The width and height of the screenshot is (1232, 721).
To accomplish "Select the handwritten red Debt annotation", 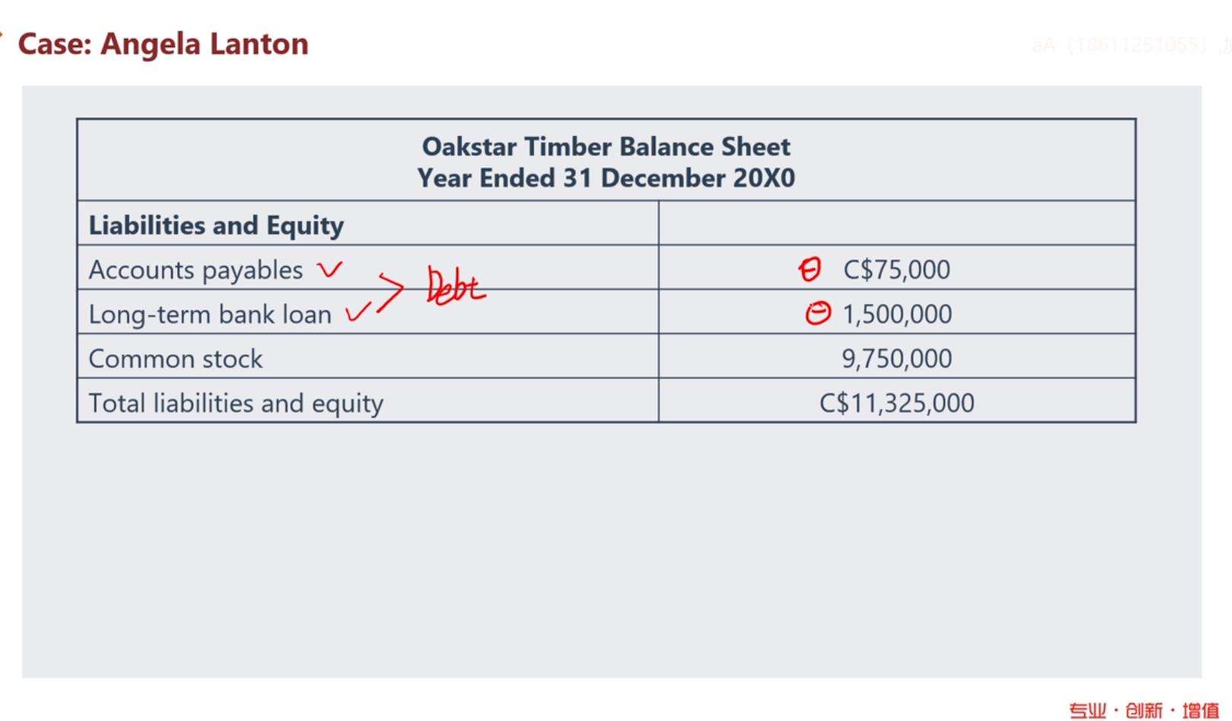I will [455, 287].
